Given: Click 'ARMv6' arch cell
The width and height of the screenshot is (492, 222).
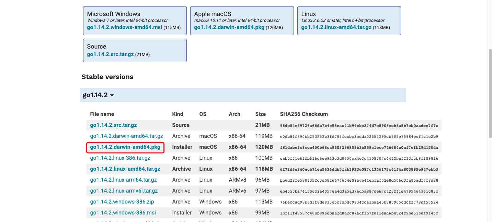Looking at the screenshot, I should (x=238, y=191).
